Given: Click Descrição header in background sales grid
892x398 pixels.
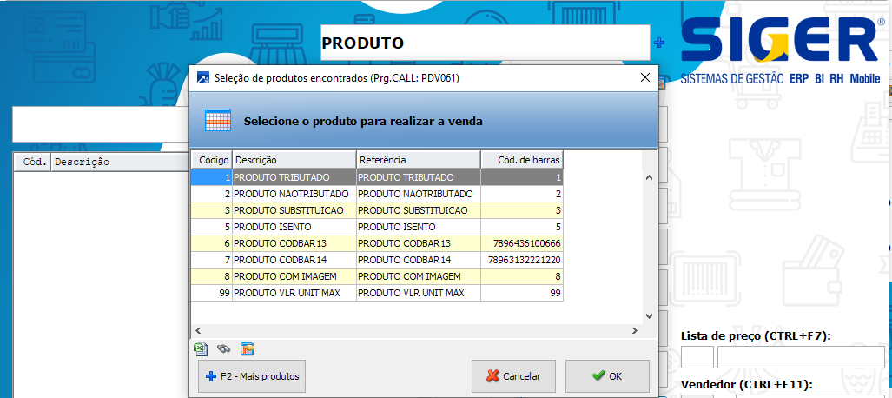Looking at the screenshot, I should click(x=120, y=162).
